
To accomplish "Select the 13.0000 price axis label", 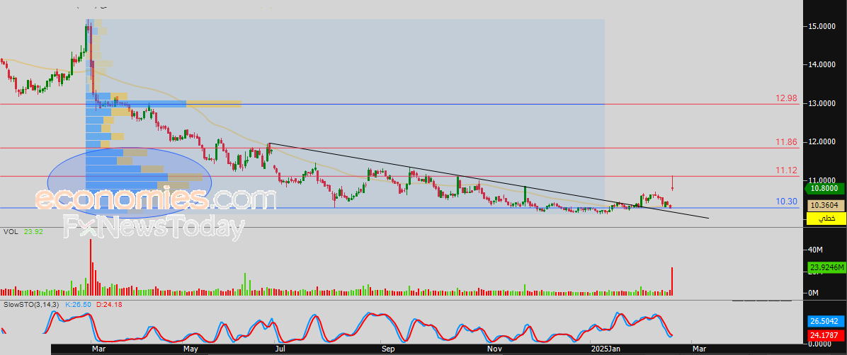I will [x=822, y=103].
